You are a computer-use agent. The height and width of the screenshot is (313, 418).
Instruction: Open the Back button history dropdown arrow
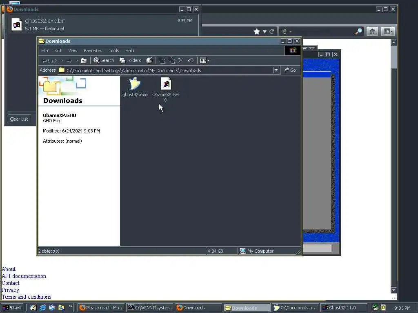coord(62,61)
